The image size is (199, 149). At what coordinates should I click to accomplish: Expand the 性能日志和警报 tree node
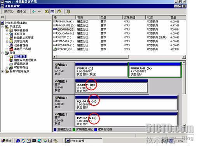tap(7, 38)
